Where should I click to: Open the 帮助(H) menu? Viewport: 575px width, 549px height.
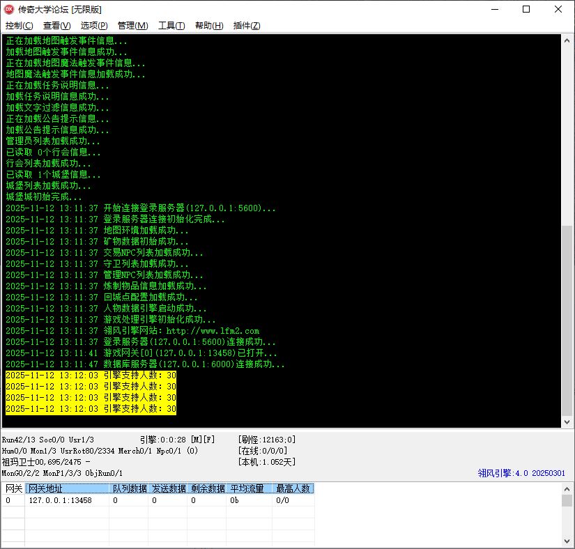click(209, 26)
